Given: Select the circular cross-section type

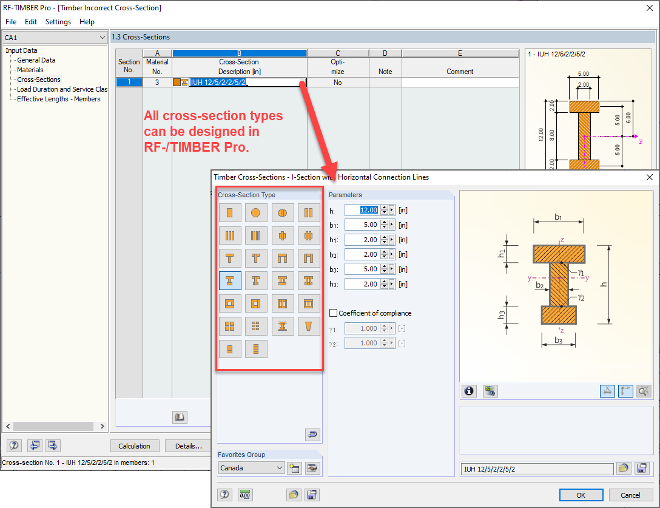Looking at the screenshot, I should (x=256, y=212).
